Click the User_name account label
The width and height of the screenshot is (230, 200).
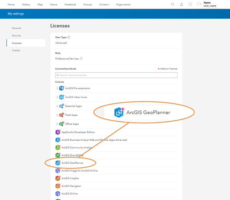click(x=210, y=6)
